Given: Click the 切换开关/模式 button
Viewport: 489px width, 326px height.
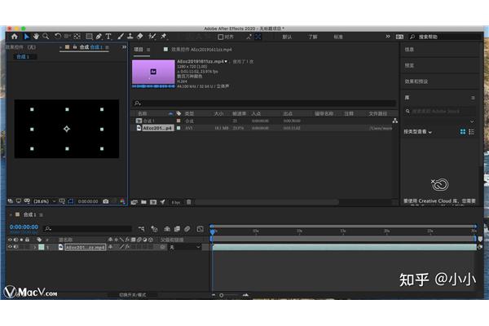Looking at the screenshot, I should (132, 294).
